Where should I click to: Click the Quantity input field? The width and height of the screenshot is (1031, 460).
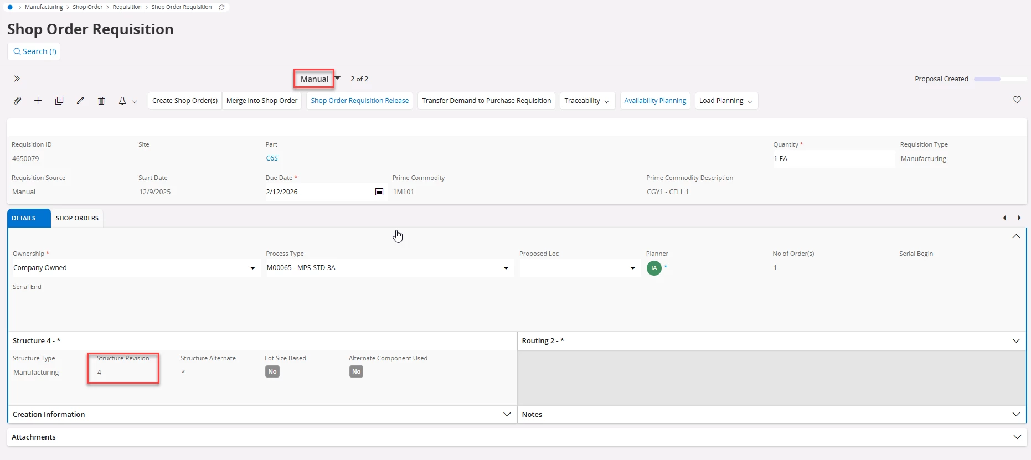click(833, 159)
